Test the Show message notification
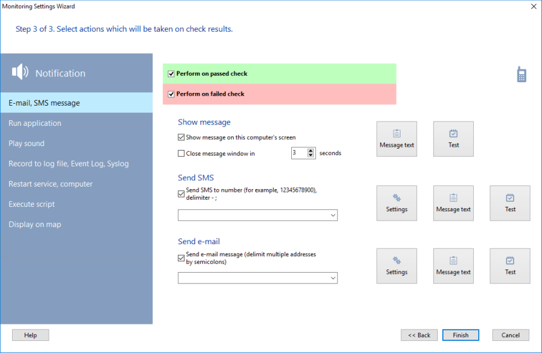 (454, 139)
